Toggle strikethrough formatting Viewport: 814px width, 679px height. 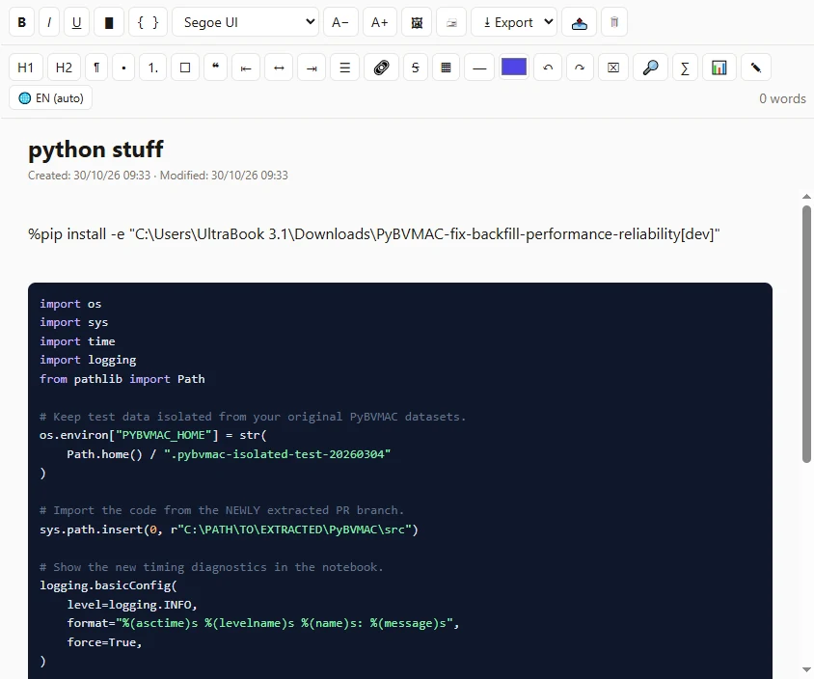pyautogui.click(x=416, y=68)
